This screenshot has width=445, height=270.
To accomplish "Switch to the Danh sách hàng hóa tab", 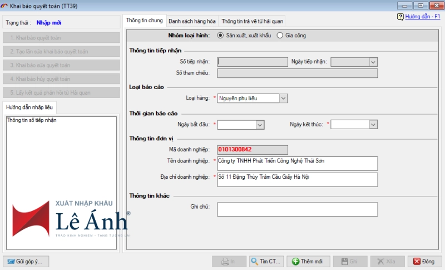I will click(191, 21).
